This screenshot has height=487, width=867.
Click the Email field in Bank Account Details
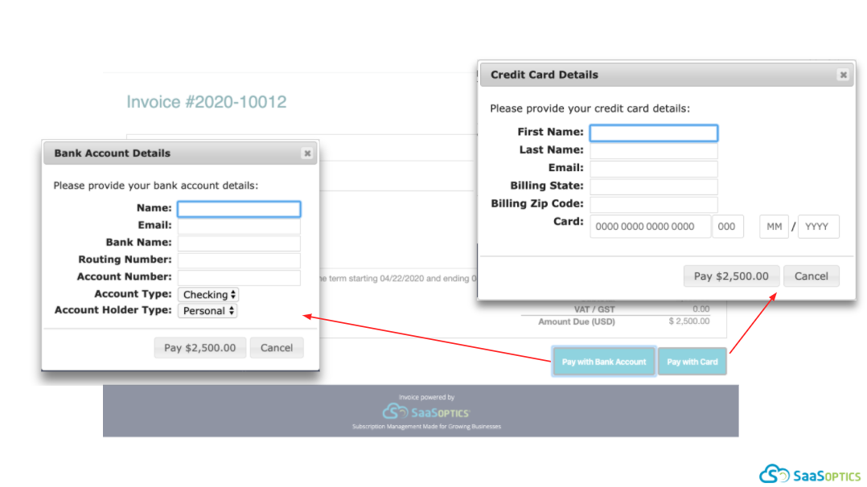[239, 226]
